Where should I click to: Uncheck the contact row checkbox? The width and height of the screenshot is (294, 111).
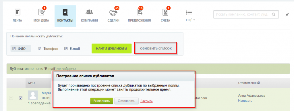point(21,98)
